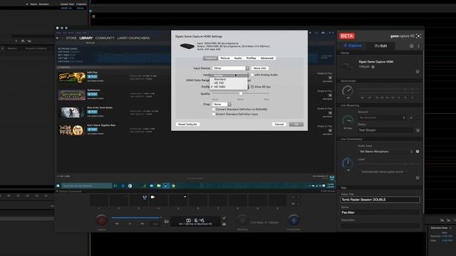Screen dimensions: 456x256
Task: Click the fast-forward playback control
Action: coord(142,224)
